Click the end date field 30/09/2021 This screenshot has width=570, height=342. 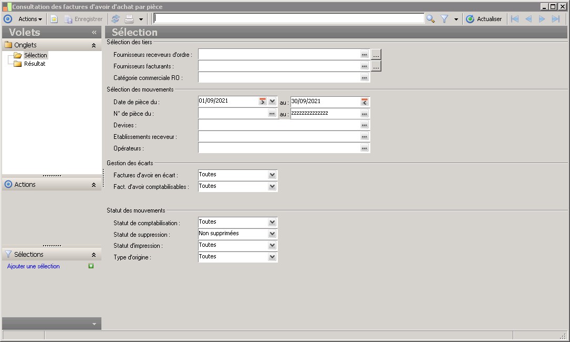coord(325,101)
